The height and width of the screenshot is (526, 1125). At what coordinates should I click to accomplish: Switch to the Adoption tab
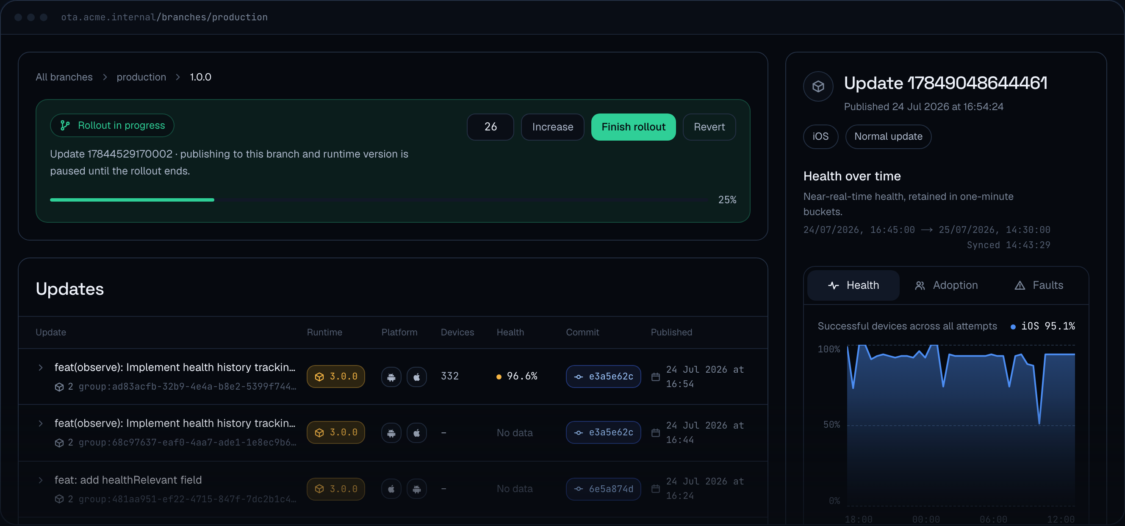tap(946, 285)
